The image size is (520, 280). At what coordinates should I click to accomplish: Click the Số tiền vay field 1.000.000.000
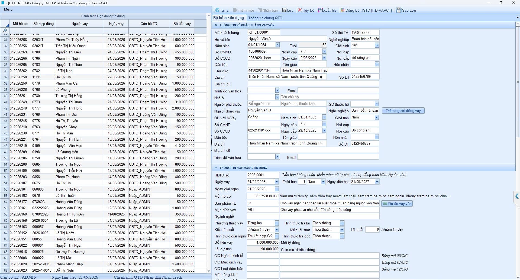pyautogui.click(x=263, y=243)
